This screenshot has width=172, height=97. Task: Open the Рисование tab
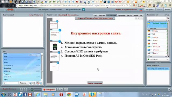click(x=121, y=15)
